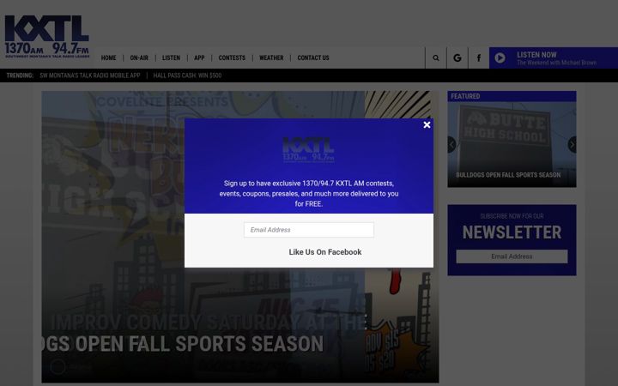The image size is (618, 386).
Task: Open the Contact Us menu item
Action: click(313, 58)
